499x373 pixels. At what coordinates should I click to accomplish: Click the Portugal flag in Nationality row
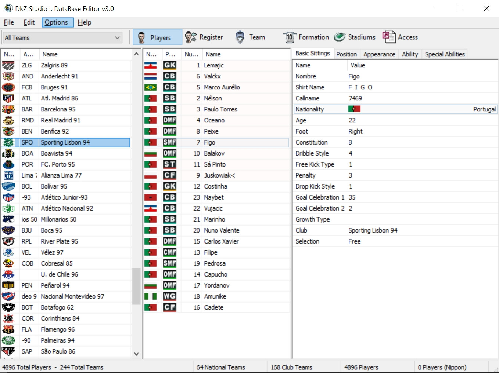pos(354,109)
